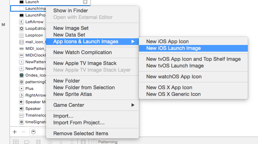Screen dimensions: 258x144
Task: Select the Speaker asset name
Action: [x=33, y=109]
